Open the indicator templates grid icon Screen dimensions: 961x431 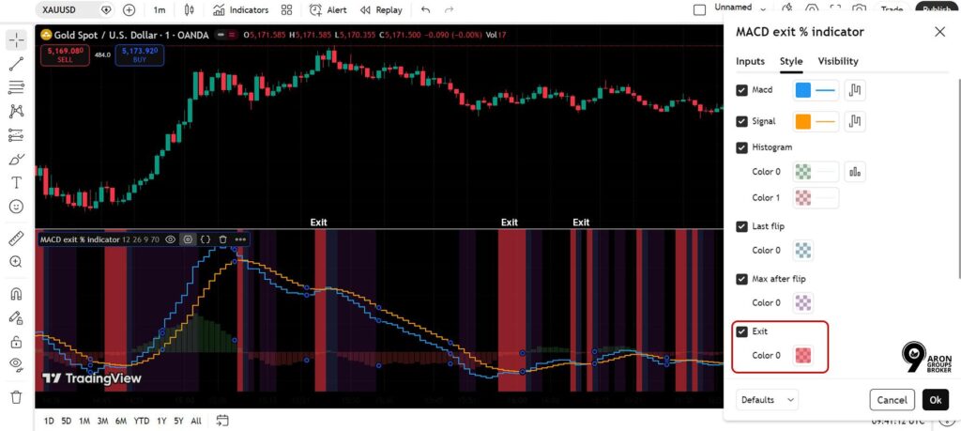point(286,9)
